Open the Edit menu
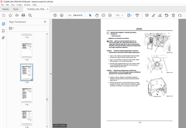This screenshot has width=186, height=128. (7, 5)
